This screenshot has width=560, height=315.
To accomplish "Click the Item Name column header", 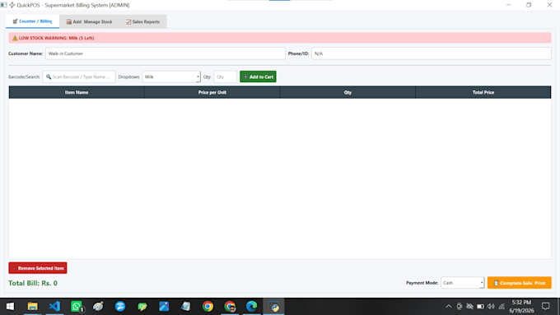I will coord(77,92).
